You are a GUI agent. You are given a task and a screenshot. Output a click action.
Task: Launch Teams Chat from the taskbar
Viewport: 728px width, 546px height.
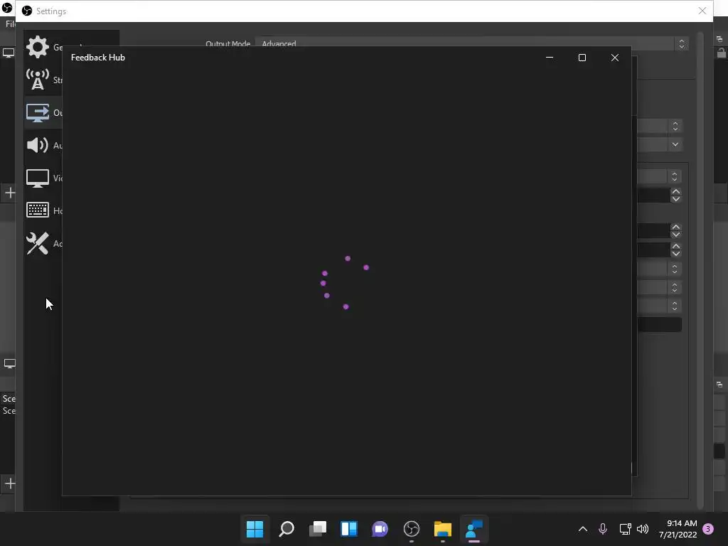[x=380, y=529]
